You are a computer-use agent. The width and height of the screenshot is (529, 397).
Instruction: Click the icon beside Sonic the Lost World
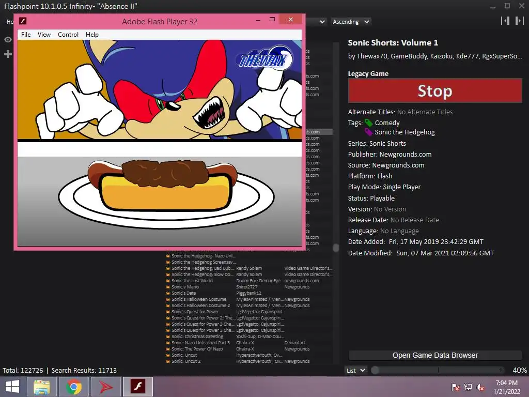tap(168, 281)
